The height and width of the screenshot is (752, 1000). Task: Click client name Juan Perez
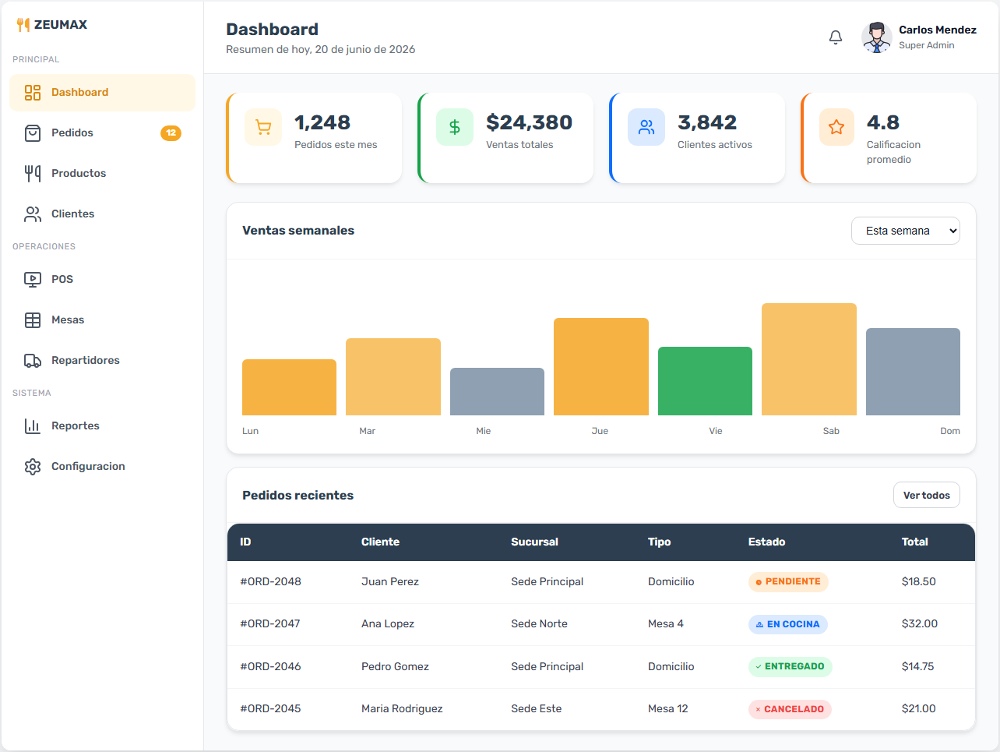tap(390, 582)
